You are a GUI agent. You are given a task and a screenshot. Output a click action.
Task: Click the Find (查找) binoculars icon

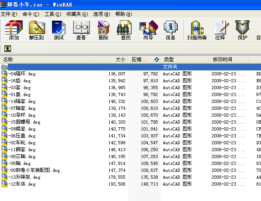pos(124,28)
